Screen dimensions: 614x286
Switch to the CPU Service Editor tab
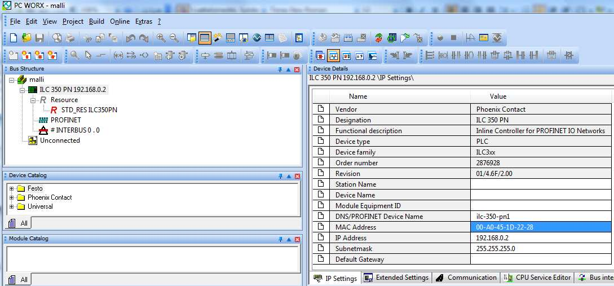pyautogui.click(x=537, y=278)
